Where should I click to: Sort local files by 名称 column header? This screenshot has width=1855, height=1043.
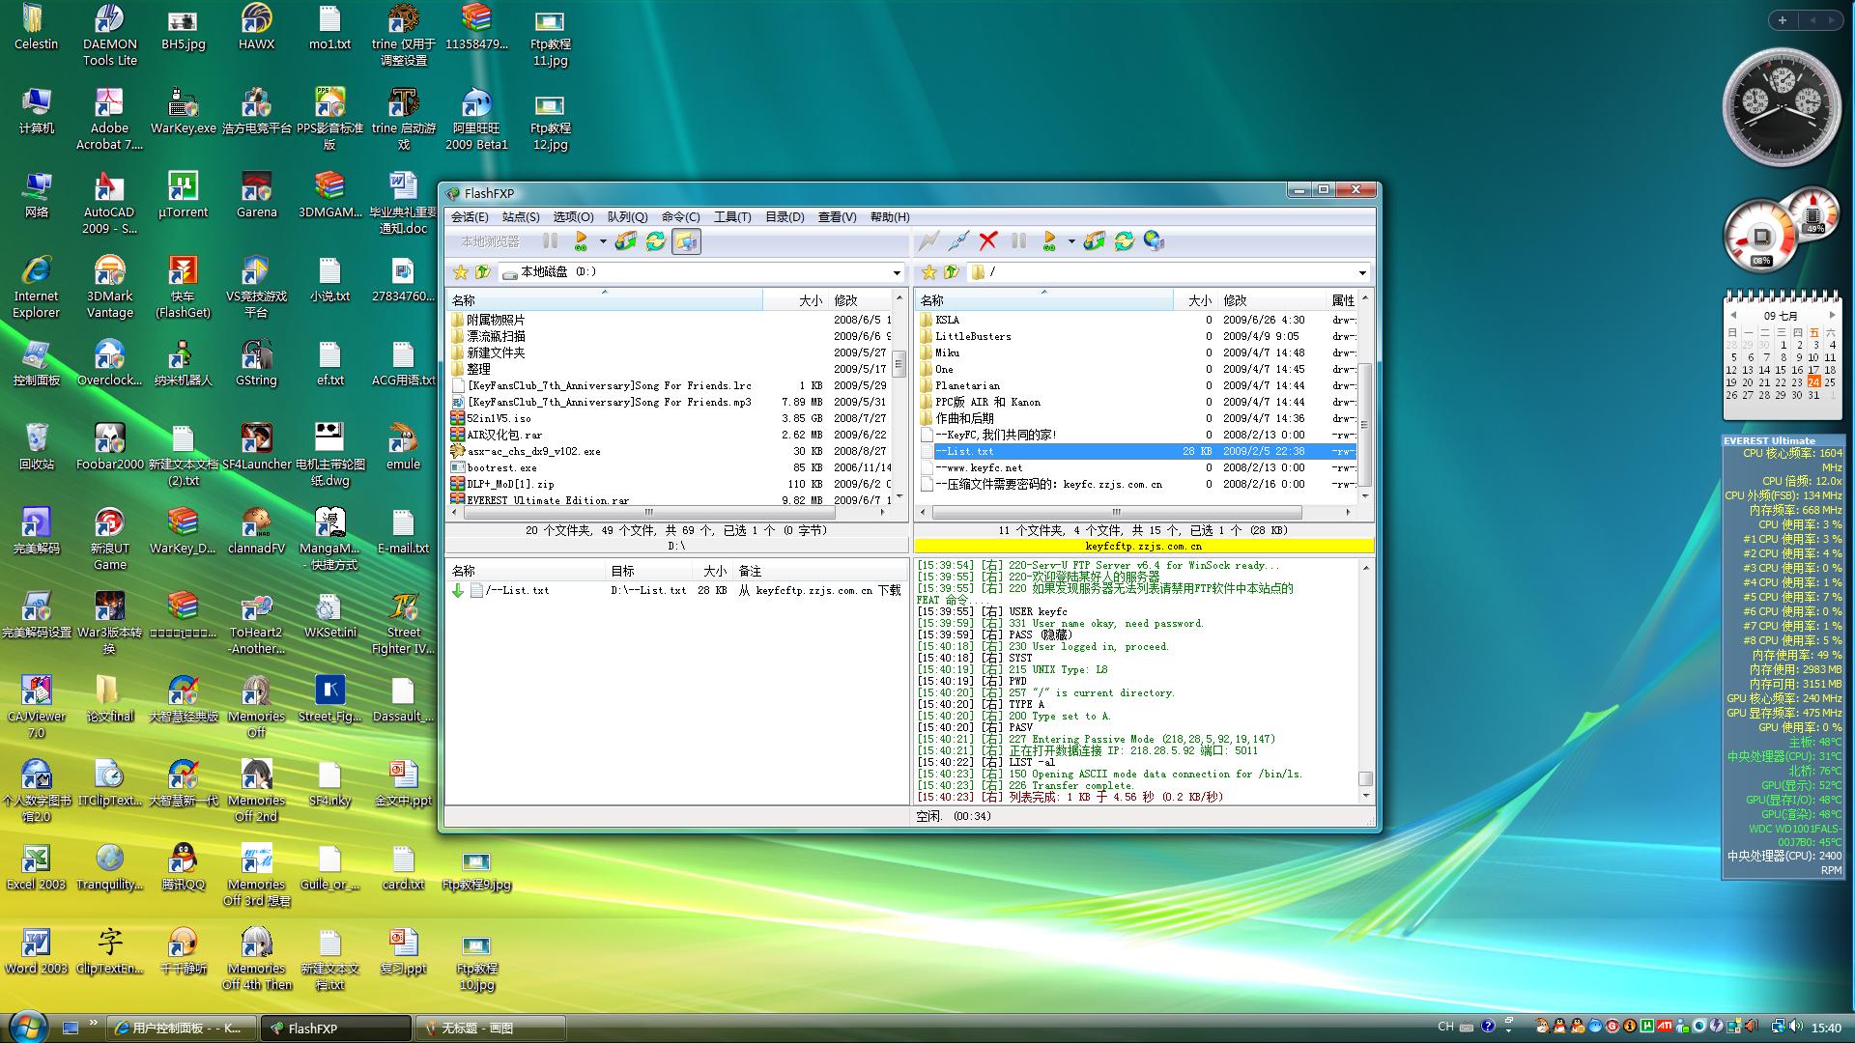605,300
